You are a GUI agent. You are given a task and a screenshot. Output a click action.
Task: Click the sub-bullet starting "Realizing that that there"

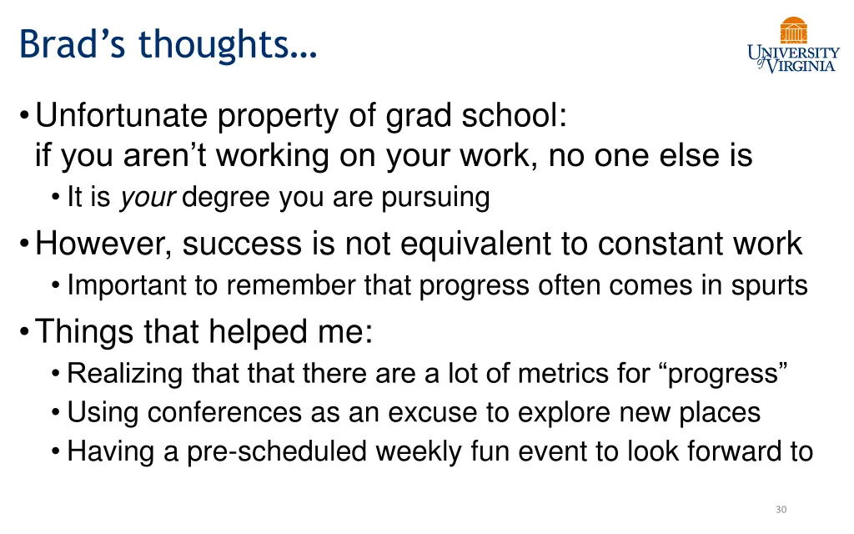pyautogui.click(x=427, y=374)
